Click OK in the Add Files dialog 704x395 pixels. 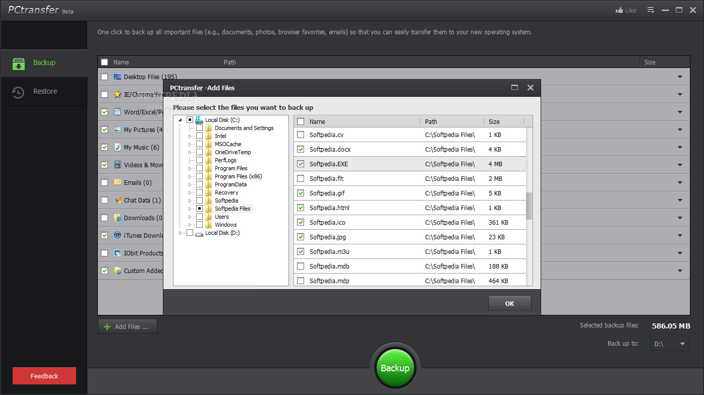pos(509,303)
